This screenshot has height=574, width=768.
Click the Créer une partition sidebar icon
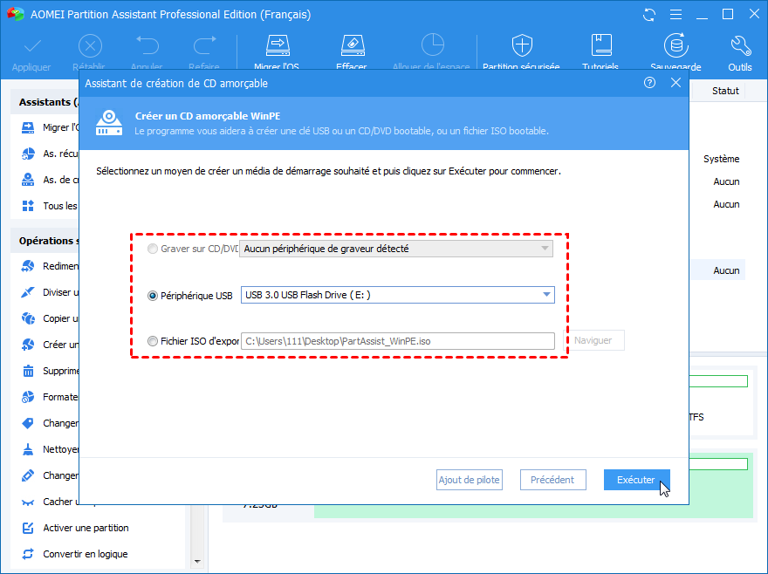click(x=28, y=345)
